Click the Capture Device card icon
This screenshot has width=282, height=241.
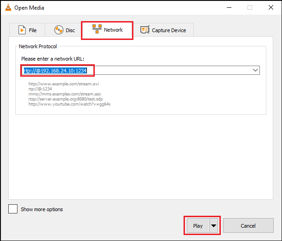point(145,30)
